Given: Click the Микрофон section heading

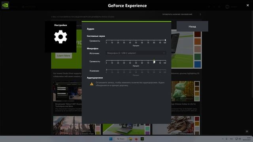Looking at the screenshot, I should (x=93, y=49).
